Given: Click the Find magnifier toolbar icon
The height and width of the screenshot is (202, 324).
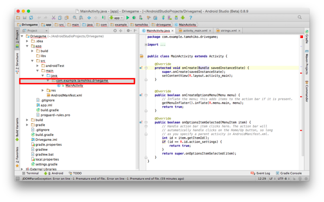Looking at the screenshot, I should tap(75, 18).
